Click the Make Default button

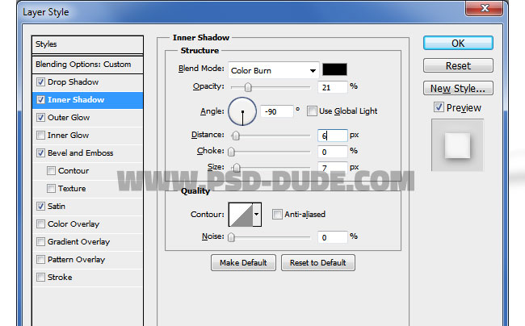243,263
